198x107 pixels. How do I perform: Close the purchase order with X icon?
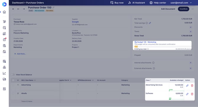(13, 9)
